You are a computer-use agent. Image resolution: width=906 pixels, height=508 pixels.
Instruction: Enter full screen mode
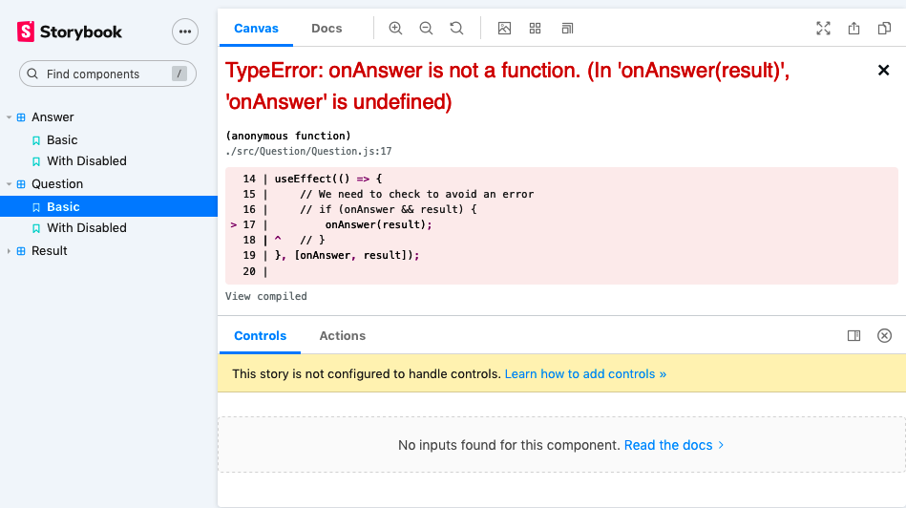(x=823, y=29)
